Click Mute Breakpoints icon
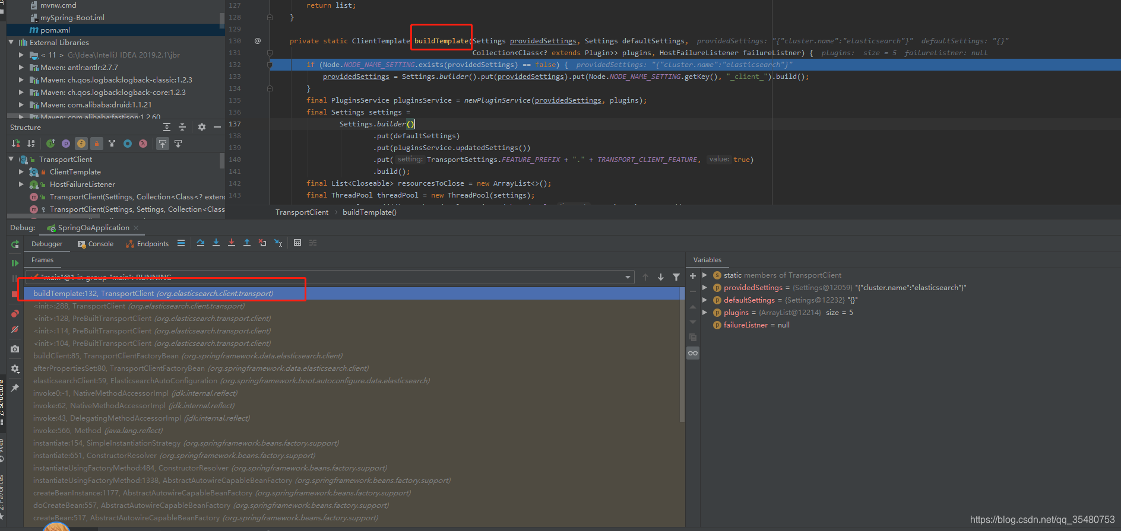Image resolution: width=1121 pixels, height=531 pixels. click(x=15, y=329)
